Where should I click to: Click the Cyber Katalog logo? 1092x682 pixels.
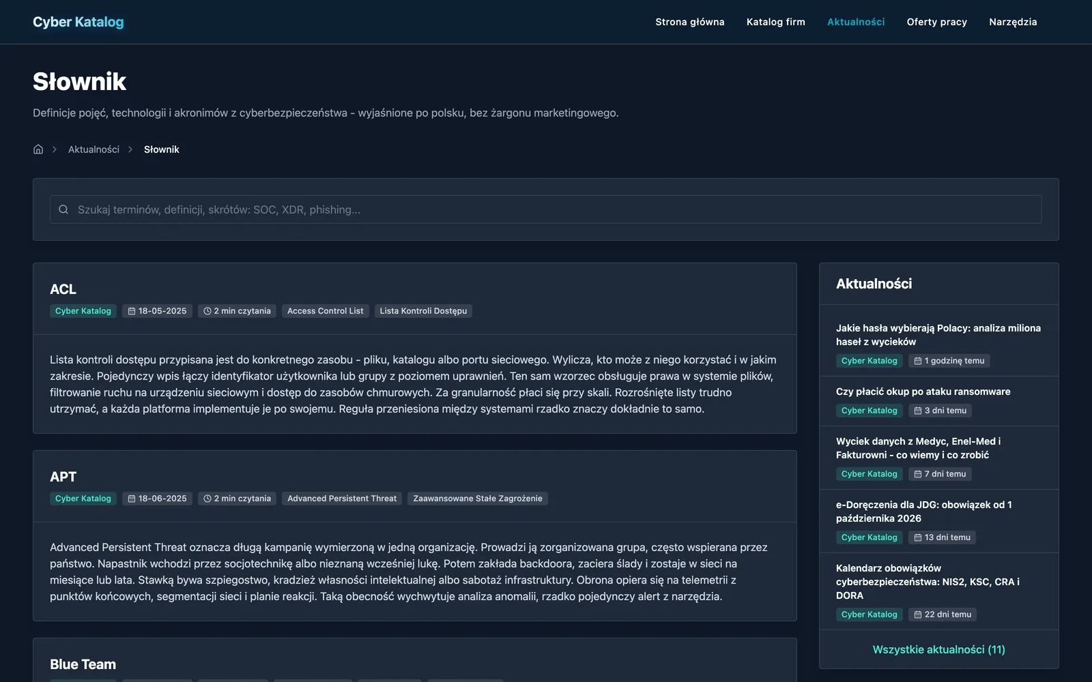coord(78,22)
